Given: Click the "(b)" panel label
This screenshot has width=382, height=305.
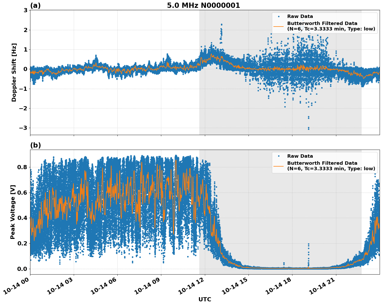Looking at the screenshot, I should [35, 145].
